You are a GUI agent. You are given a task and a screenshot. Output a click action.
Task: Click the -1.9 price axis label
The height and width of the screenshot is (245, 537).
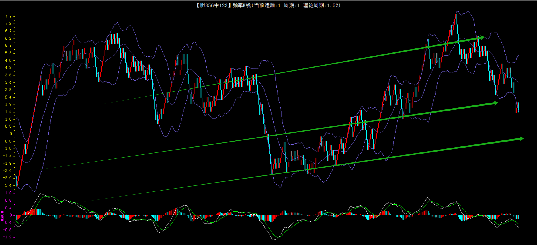point(7,163)
